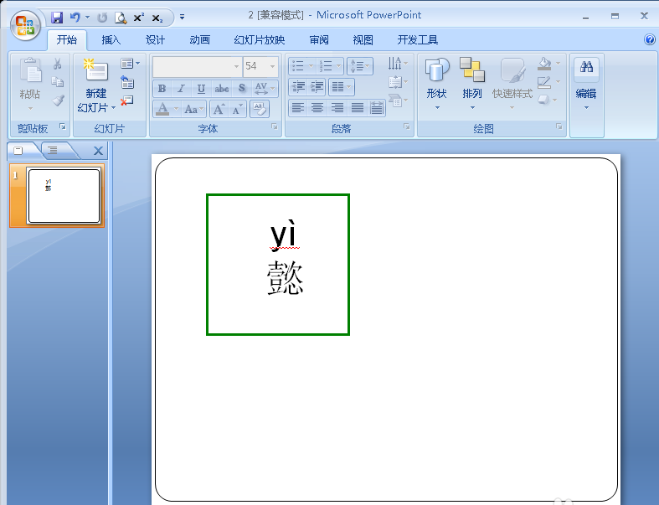Open print preview from Quick Access toolbar
This screenshot has height=505, width=659.
click(x=121, y=18)
